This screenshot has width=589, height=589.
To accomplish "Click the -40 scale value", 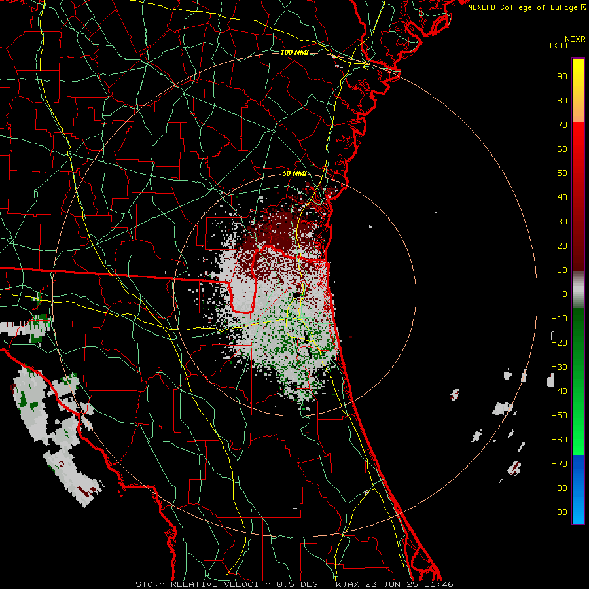I will [560, 391].
